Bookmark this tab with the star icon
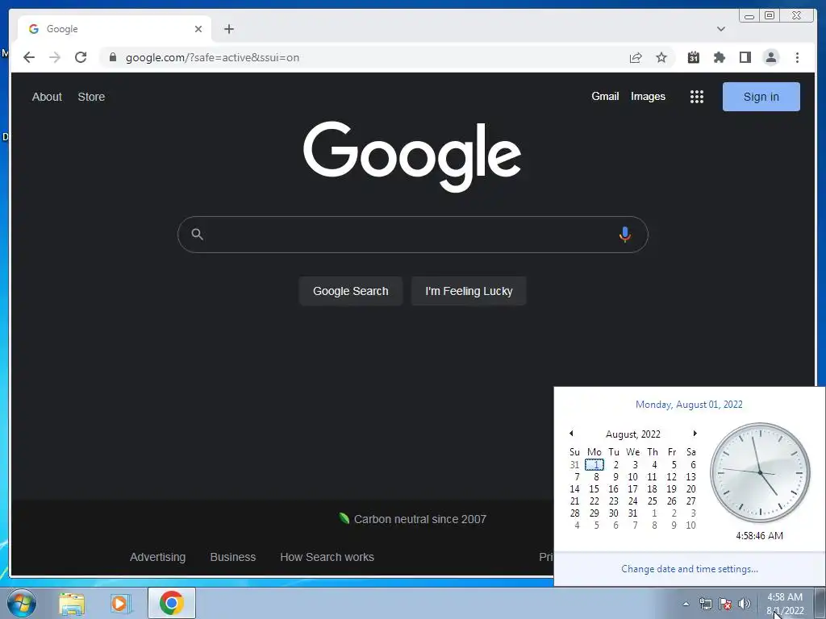The image size is (826, 619). pos(661,57)
